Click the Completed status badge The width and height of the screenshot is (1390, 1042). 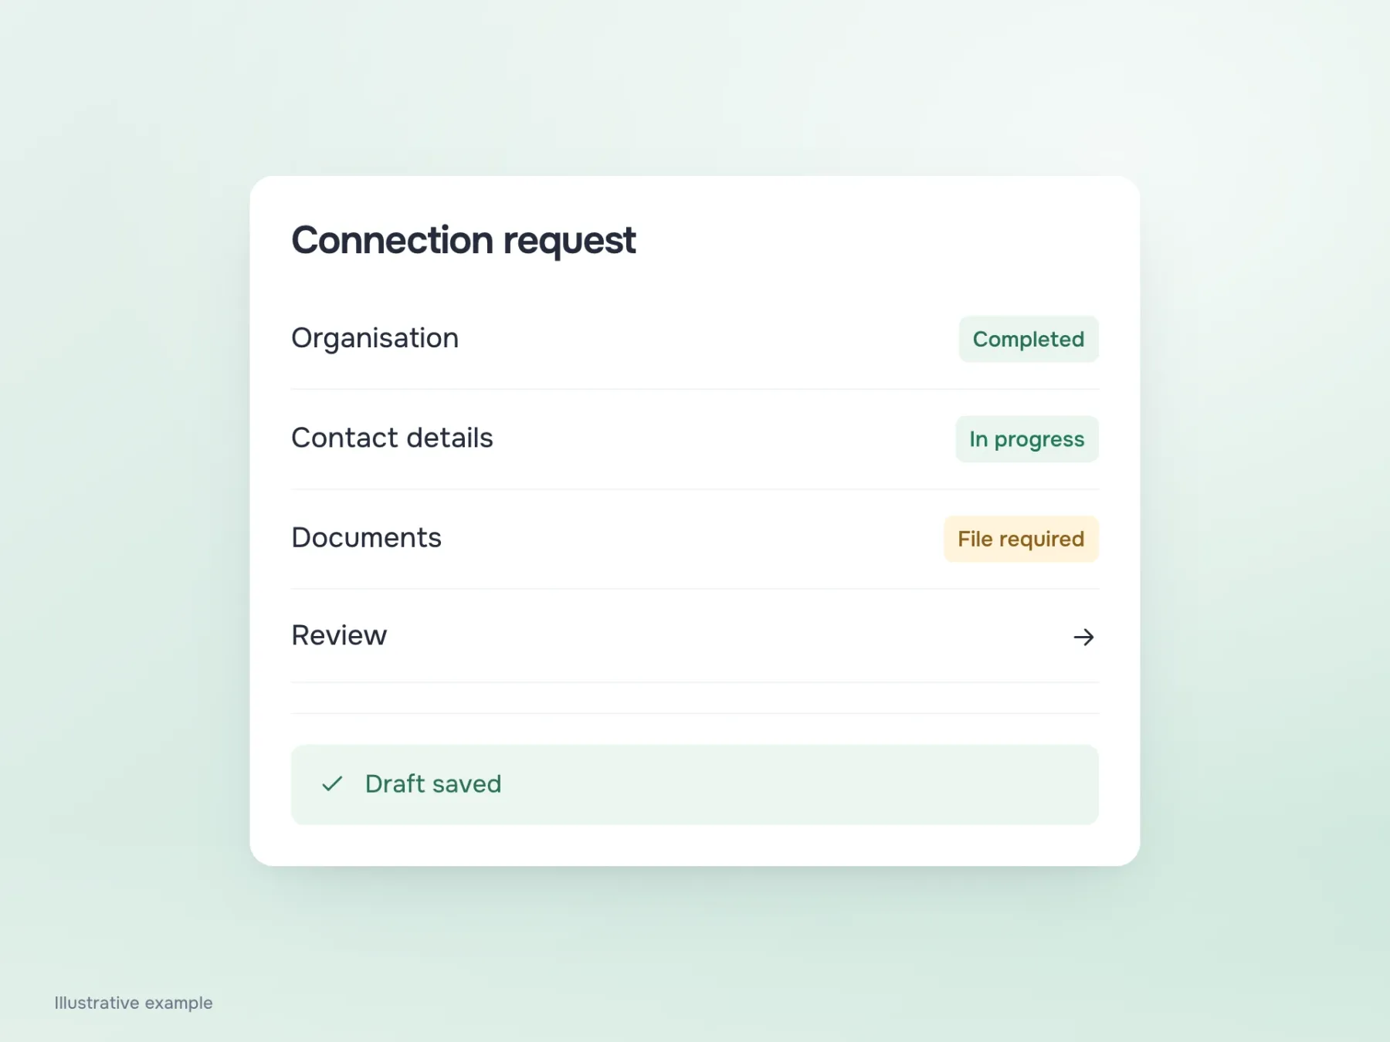point(1029,339)
